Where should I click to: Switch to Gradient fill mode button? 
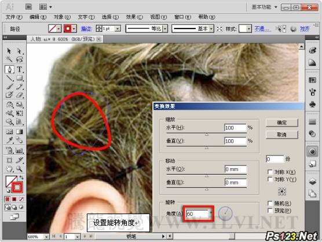click(x=14, y=199)
